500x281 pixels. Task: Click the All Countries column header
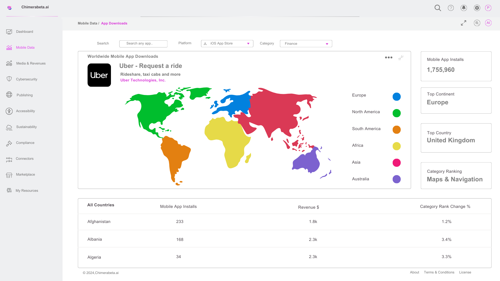101,205
